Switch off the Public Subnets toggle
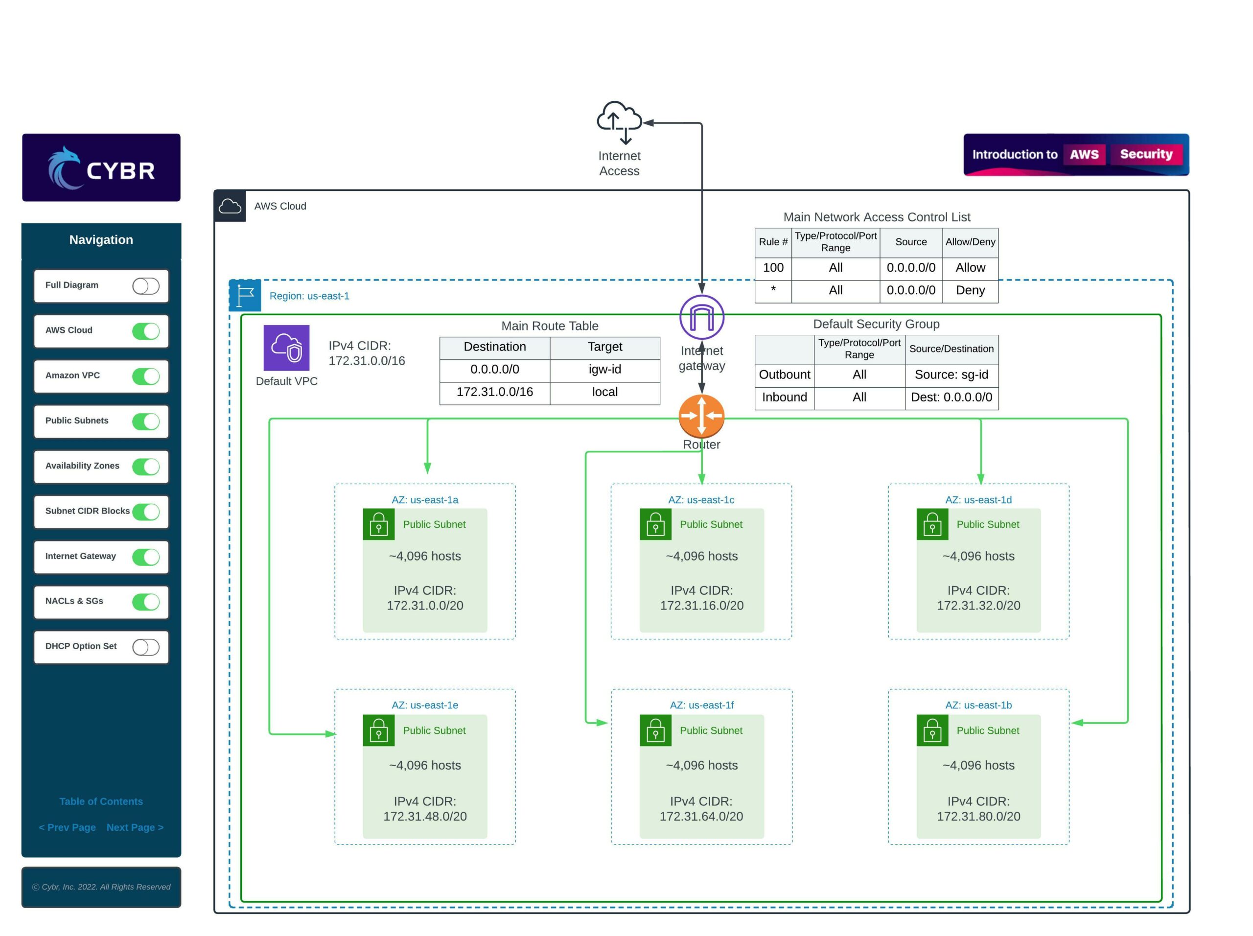 coord(145,421)
